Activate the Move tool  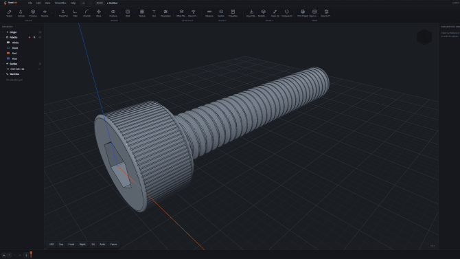[99, 13]
